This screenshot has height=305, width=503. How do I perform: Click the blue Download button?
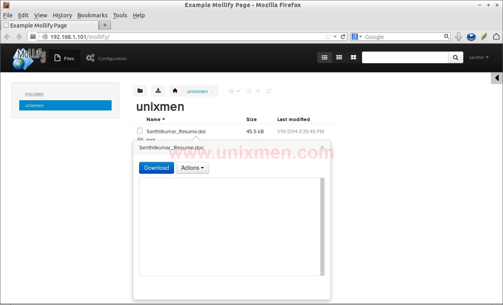click(156, 168)
